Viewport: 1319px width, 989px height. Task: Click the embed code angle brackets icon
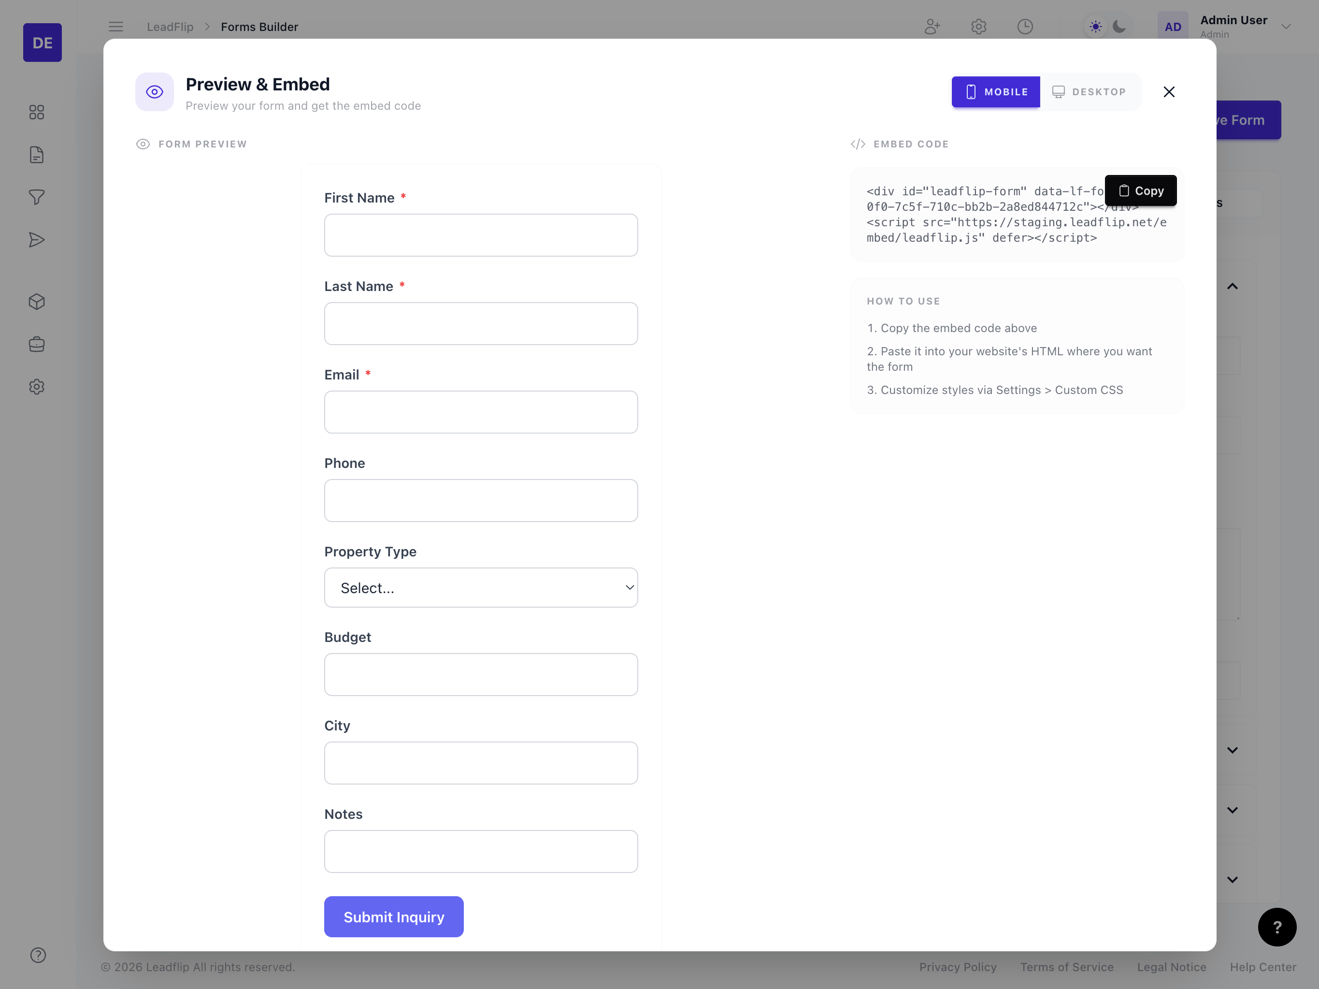pos(858,144)
